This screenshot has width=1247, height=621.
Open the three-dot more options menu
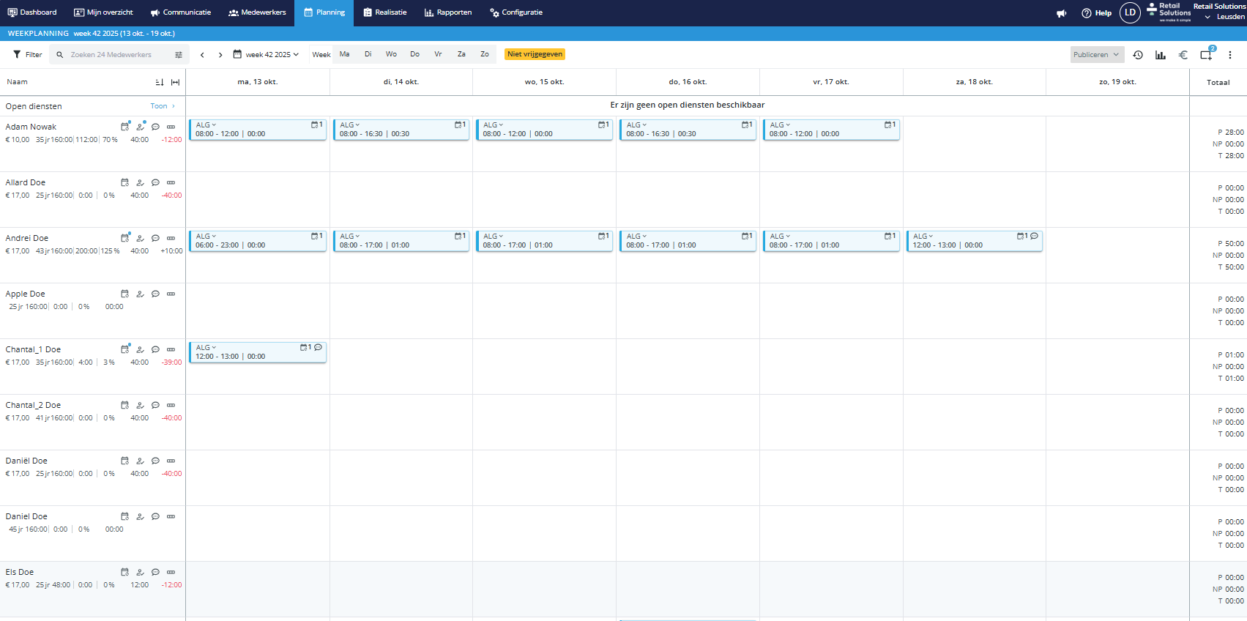[x=1230, y=55]
